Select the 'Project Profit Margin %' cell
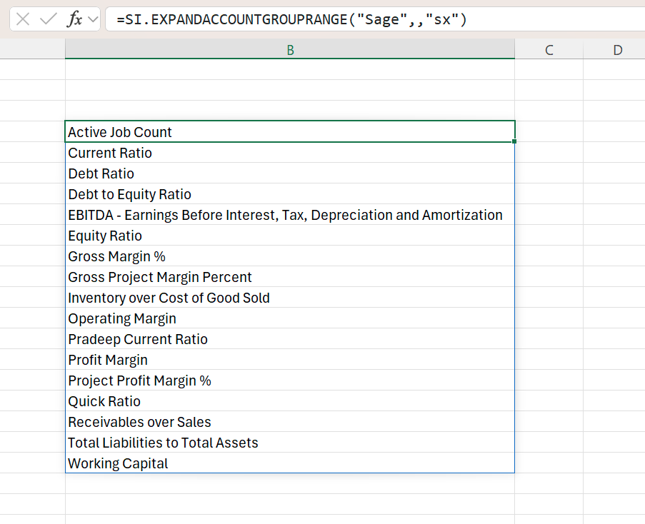This screenshot has width=645, height=524. pyautogui.click(x=290, y=381)
